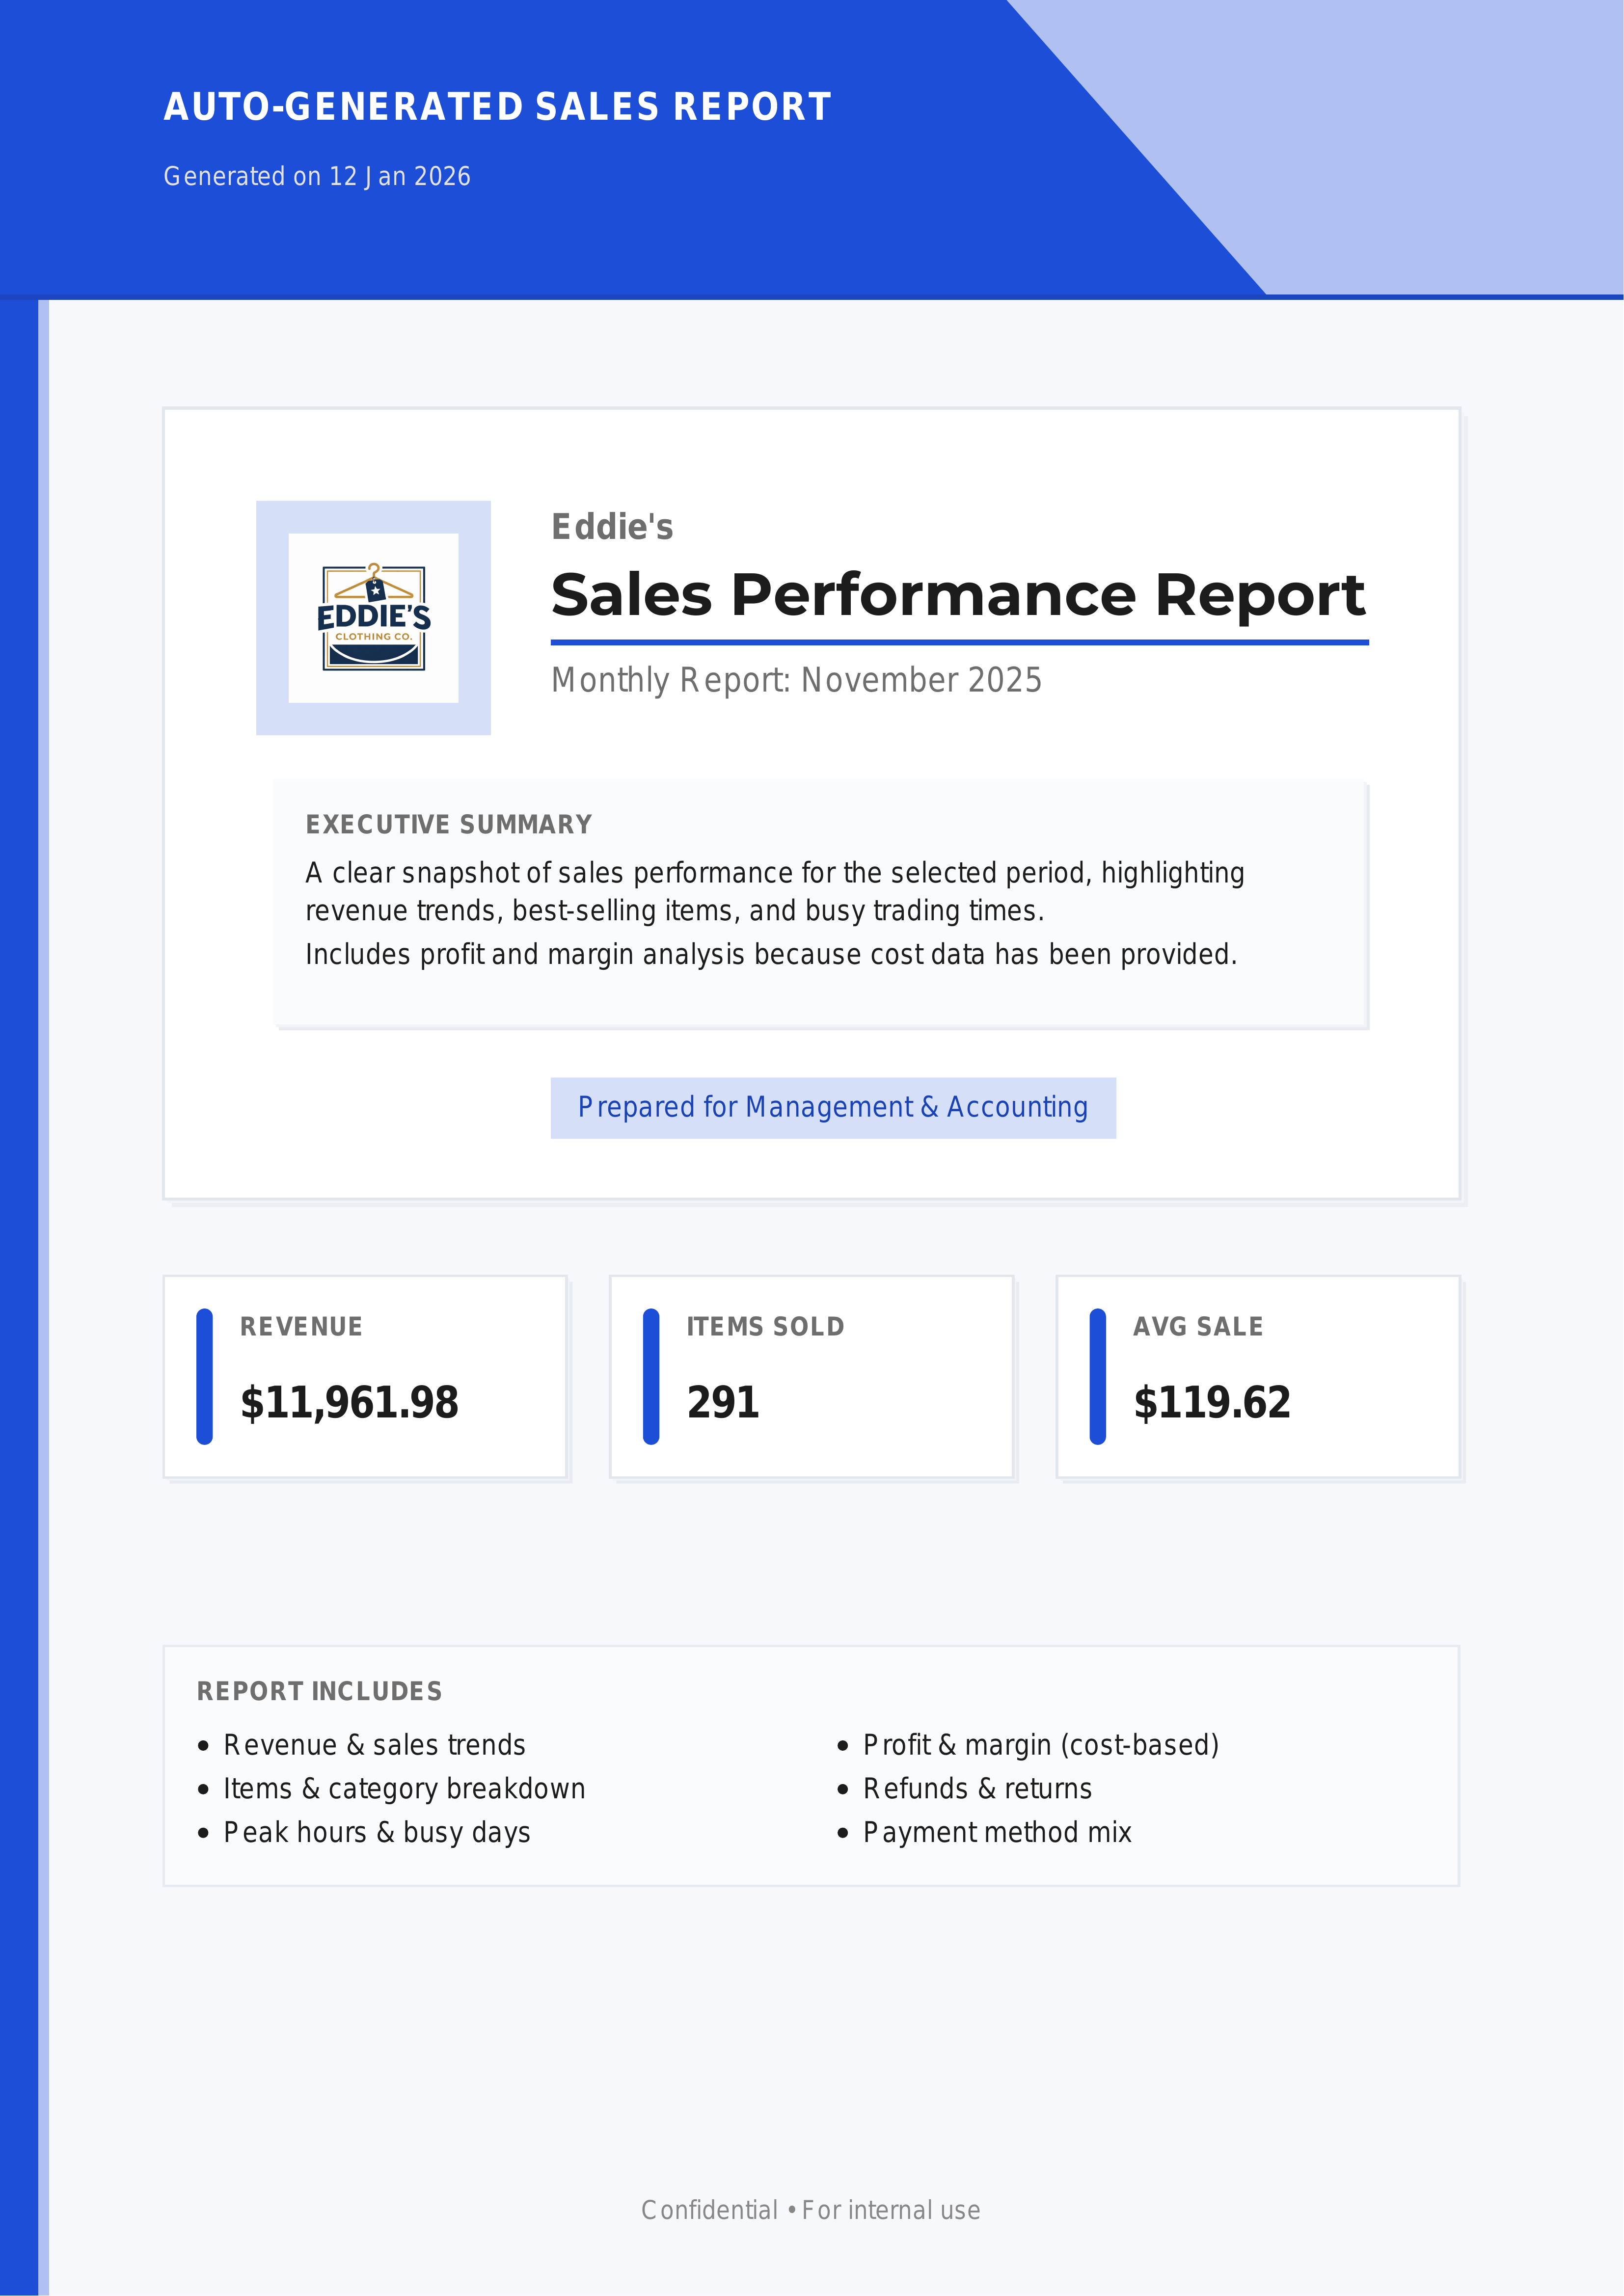Click the Auto-Generated Sales Report header
The image size is (1624, 2296).
pos(497,107)
